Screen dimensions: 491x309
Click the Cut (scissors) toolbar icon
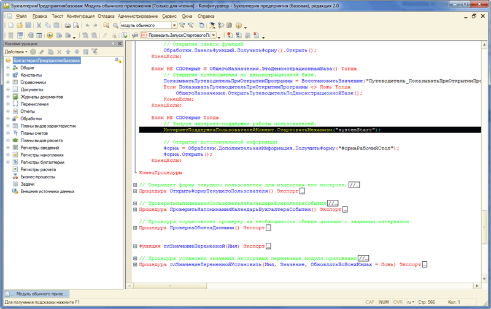39,26
